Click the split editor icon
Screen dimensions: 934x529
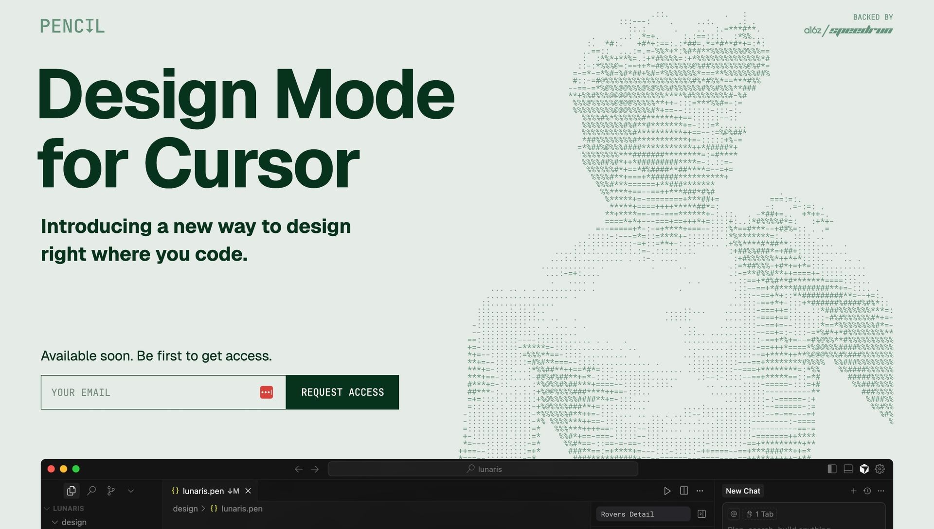point(683,491)
